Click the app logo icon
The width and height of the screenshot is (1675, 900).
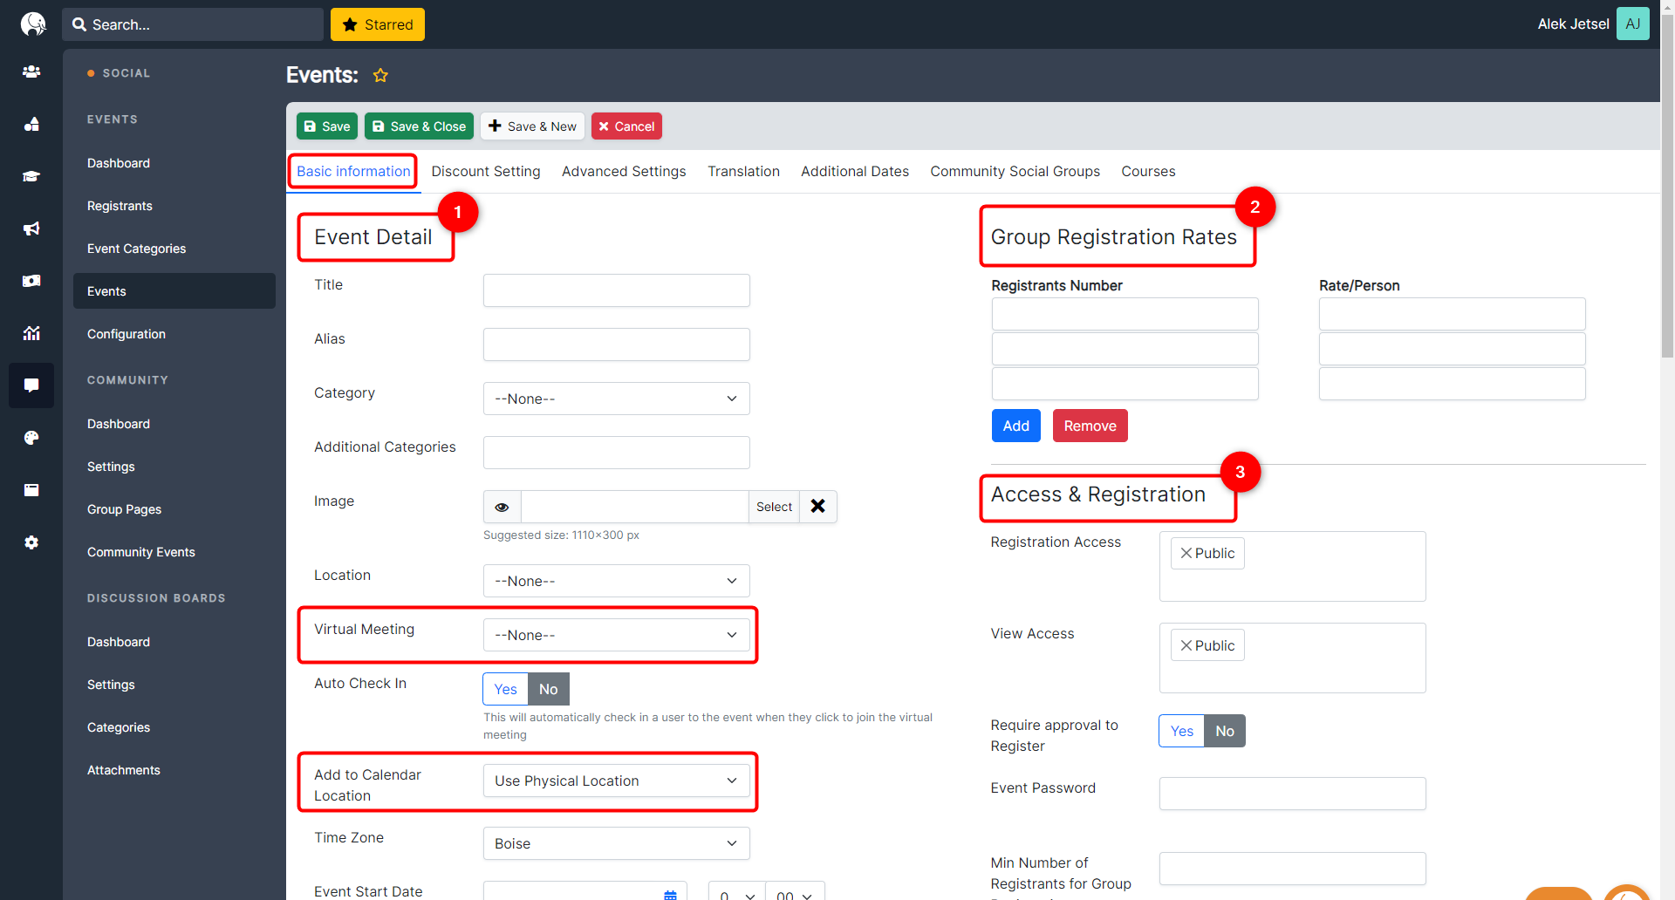(32, 24)
